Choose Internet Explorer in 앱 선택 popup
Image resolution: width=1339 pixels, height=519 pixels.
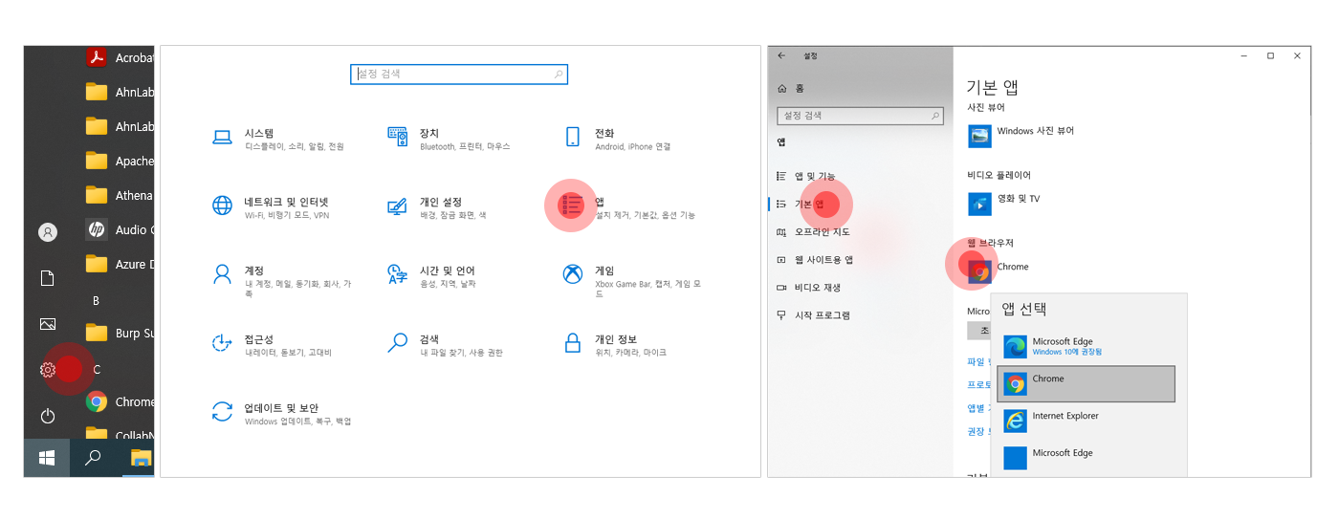point(1086,421)
